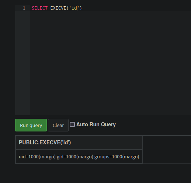
Task: Clear the query with the Clear button
Action: (58, 125)
